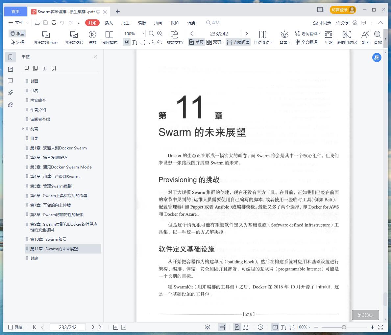The height and width of the screenshot is (335, 391).
Task: Expand the 前言 bookmark tree item
Action: (23, 129)
